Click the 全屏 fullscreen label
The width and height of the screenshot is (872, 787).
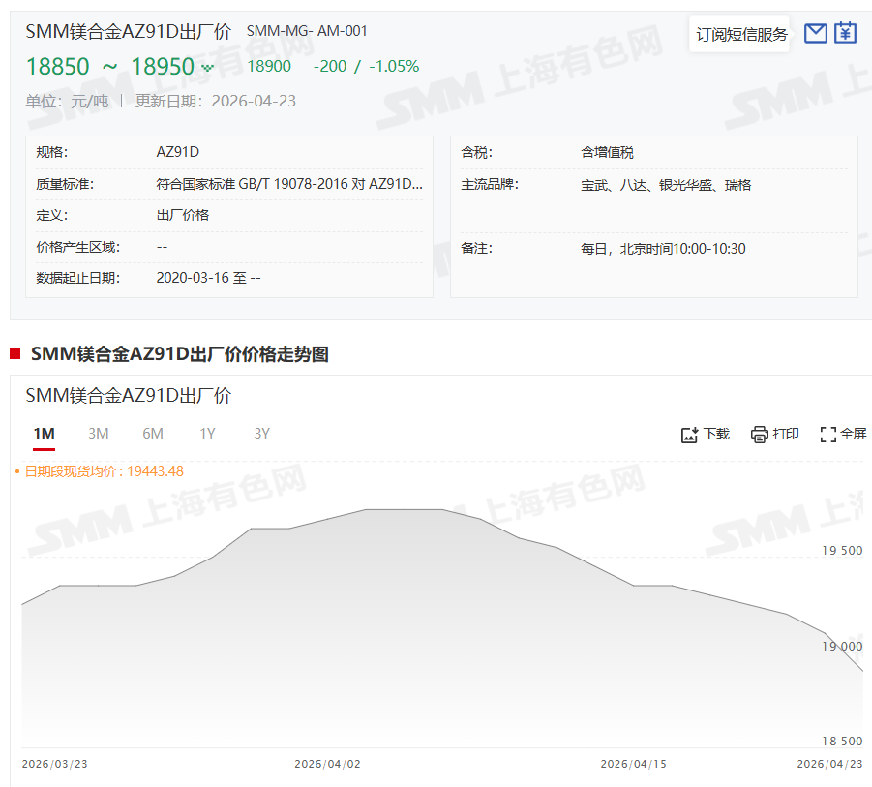coord(853,435)
